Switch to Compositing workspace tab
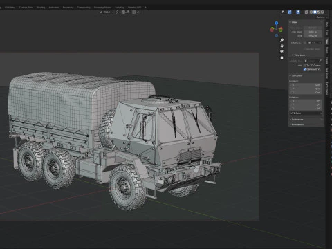332x249 pixels. pos(84,8)
